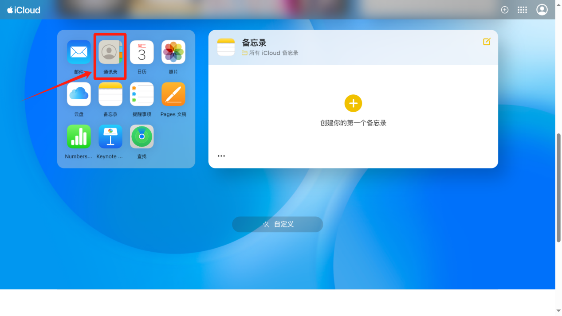Click the compose new note icon
This screenshot has width=562, height=316.
point(487,42)
